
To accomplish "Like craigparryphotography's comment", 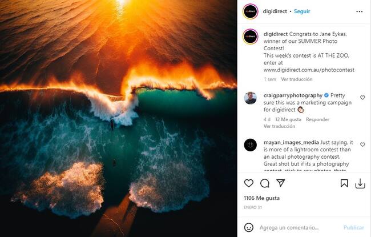I will click(x=362, y=98).
